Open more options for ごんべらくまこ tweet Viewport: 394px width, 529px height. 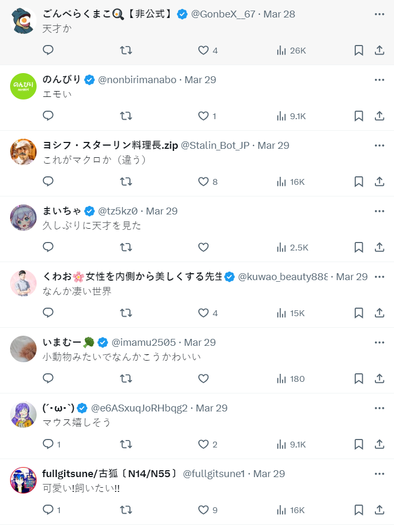pyautogui.click(x=379, y=14)
